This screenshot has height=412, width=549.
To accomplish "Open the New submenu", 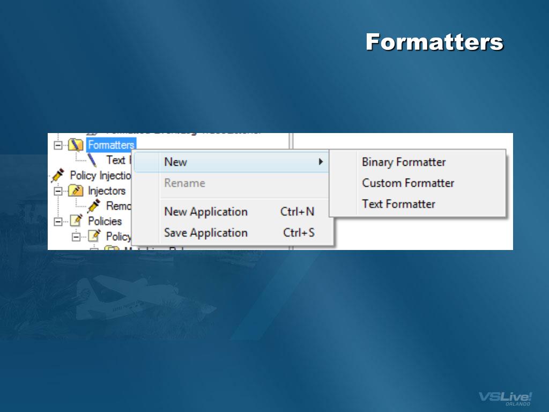I will [231, 162].
